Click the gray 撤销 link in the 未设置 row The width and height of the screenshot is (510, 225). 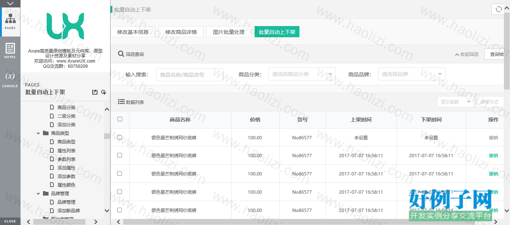(494, 137)
